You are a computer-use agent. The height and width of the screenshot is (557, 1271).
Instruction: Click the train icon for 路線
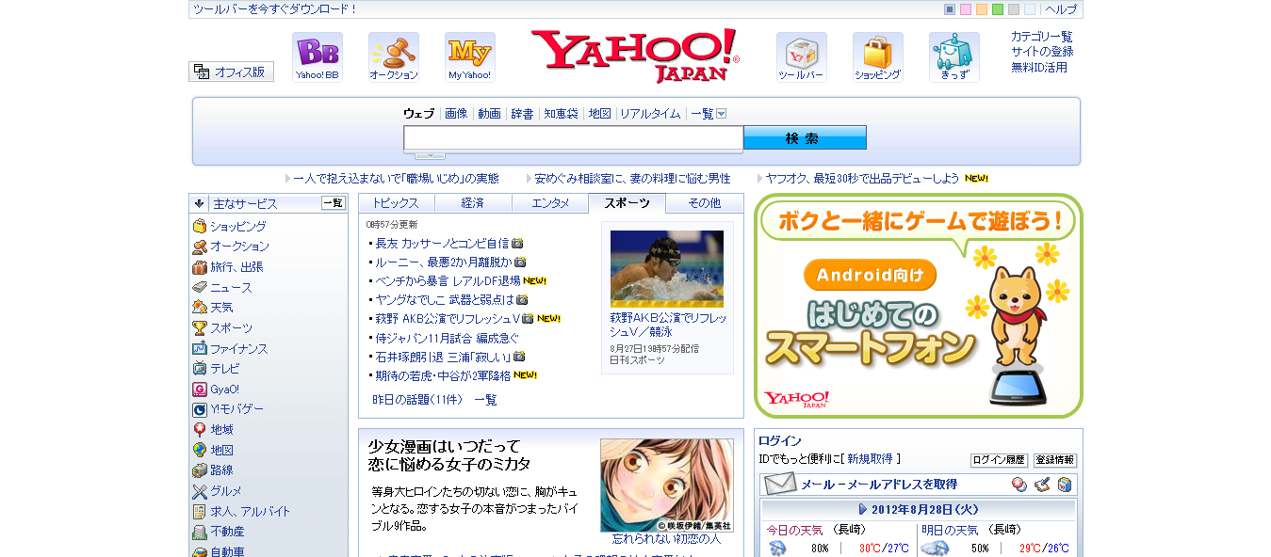point(199,469)
